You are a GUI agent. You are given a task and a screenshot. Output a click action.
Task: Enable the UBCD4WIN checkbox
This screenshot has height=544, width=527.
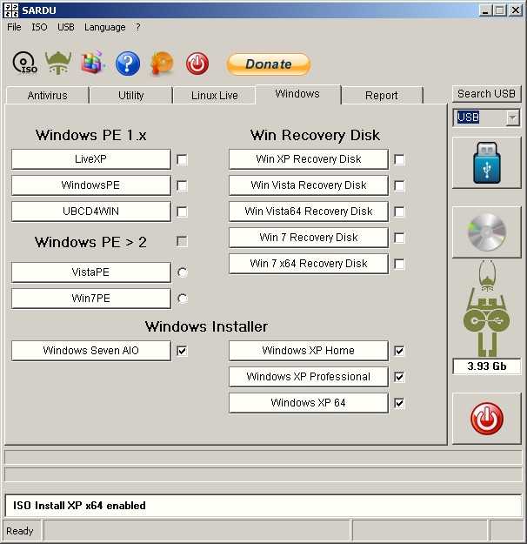[x=182, y=212]
